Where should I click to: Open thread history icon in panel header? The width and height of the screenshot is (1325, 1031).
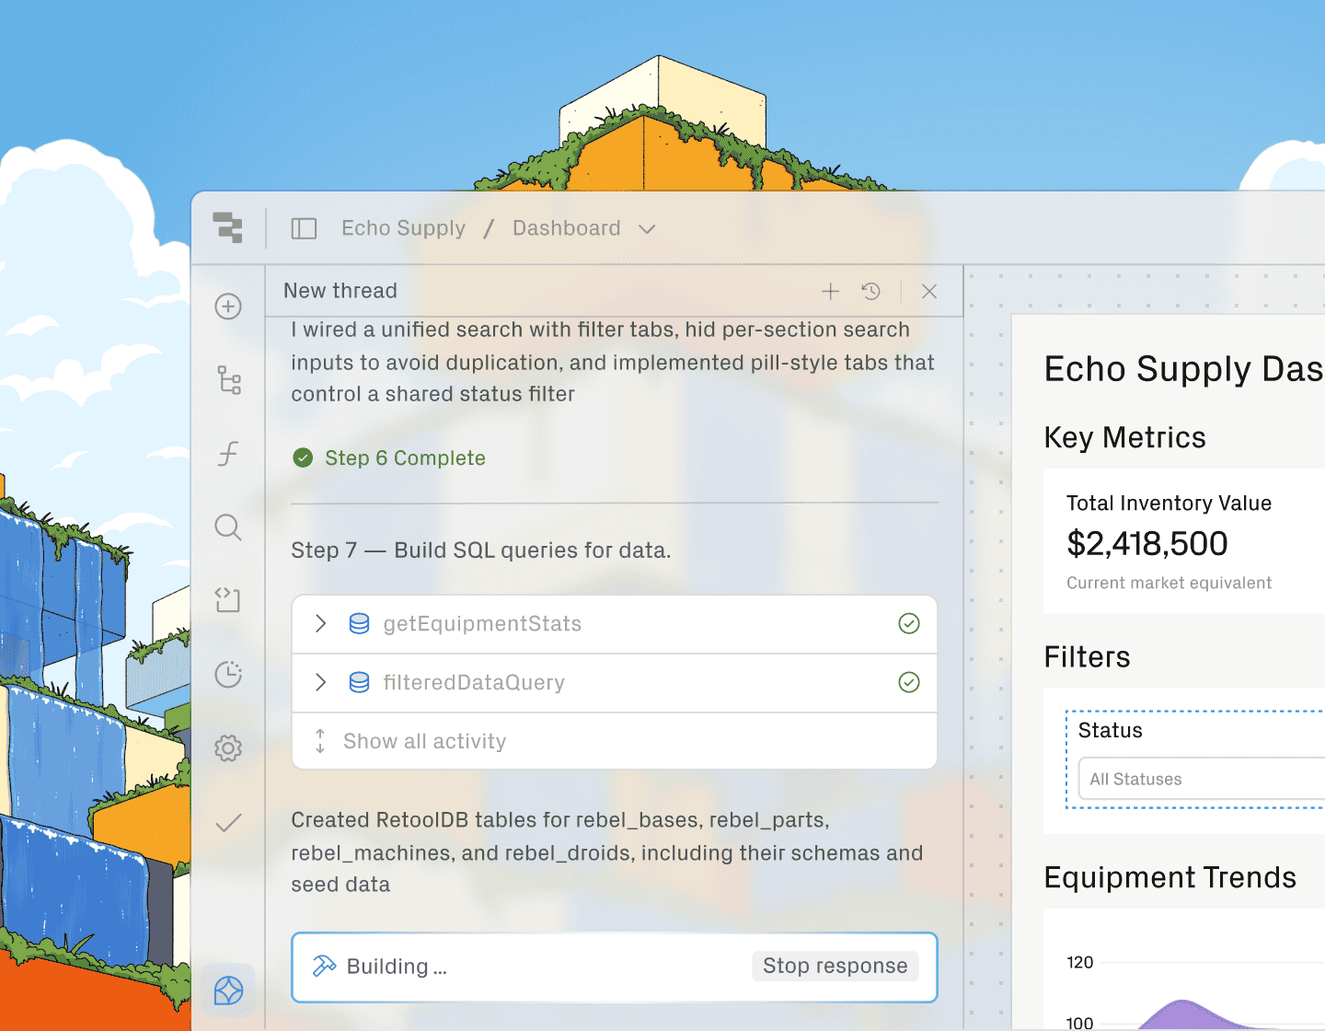(870, 291)
